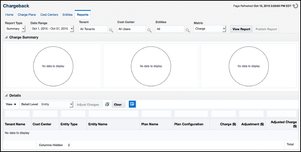
Task: Sort by Adjusted Charge ($) column header
Action: coord(282,124)
